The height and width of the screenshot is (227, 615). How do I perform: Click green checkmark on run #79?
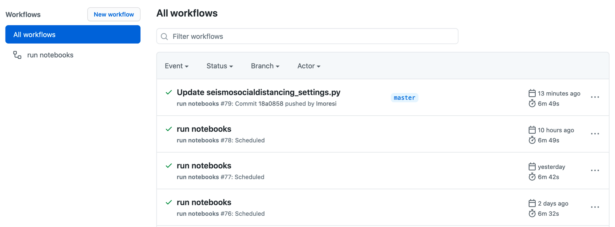pos(169,92)
